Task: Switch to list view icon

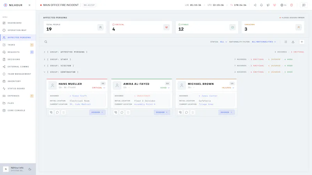Action: click(x=286, y=42)
